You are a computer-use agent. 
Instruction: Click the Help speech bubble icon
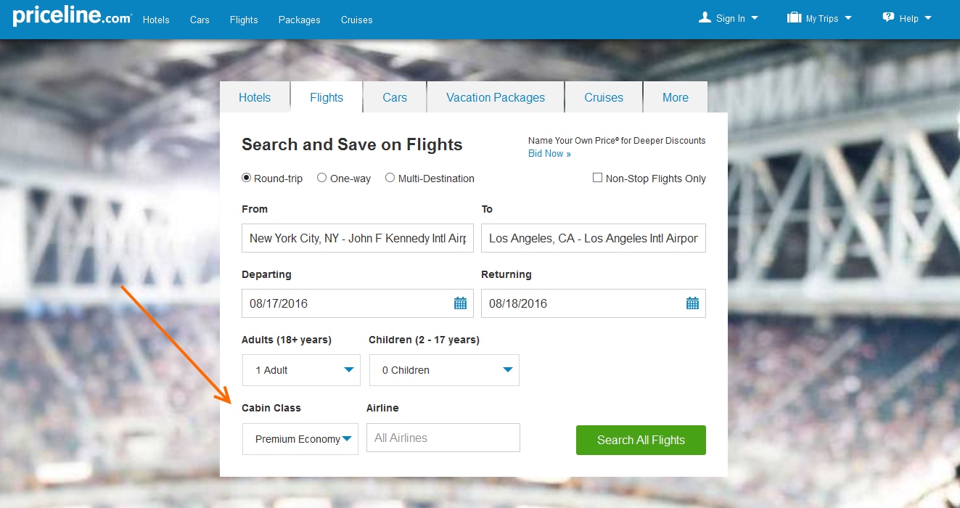tap(888, 18)
